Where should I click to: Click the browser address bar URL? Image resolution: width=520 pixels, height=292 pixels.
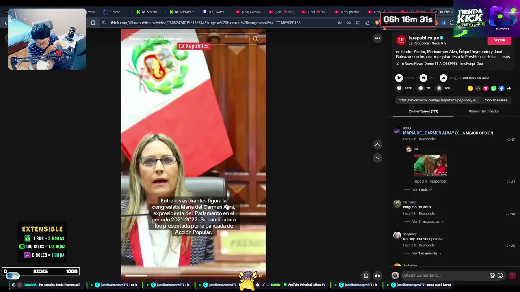(x=205, y=23)
